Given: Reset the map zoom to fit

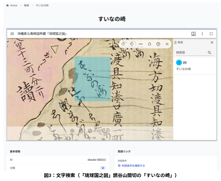Looking at the screenshot, I should point(90,131).
